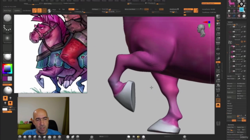Toggle Perspective (Persp) view
The height and width of the screenshot is (140, 250).
pos(218,44)
